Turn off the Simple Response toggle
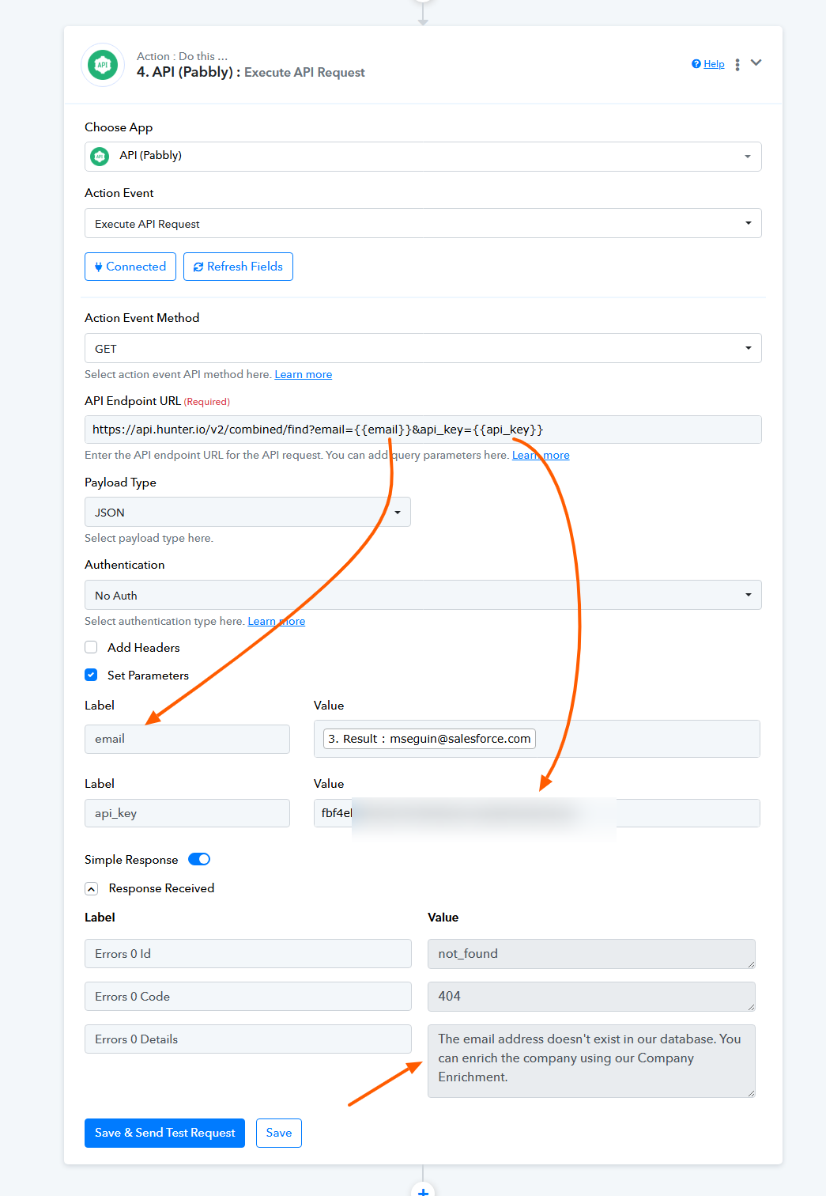The width and height of the screenshot is (826, 1196). 199,859
